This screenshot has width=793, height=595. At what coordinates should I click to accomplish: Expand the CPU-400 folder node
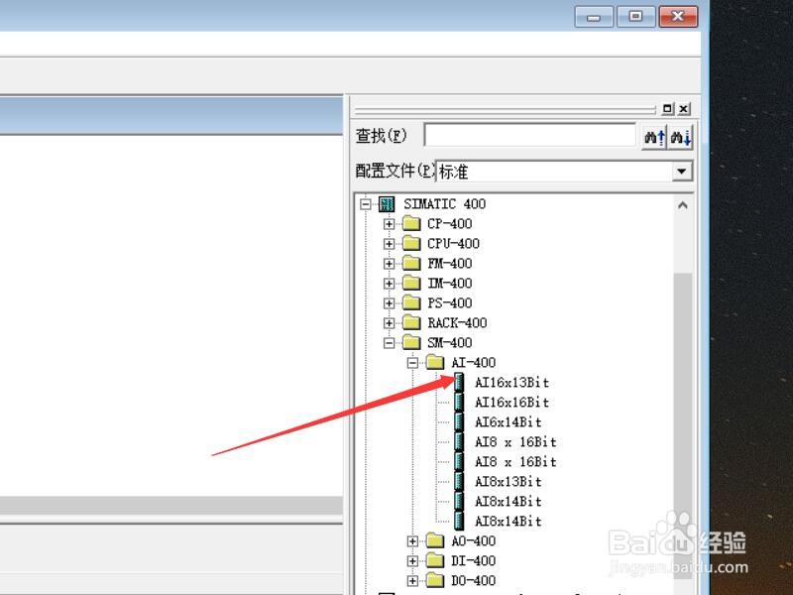point(389,243)
